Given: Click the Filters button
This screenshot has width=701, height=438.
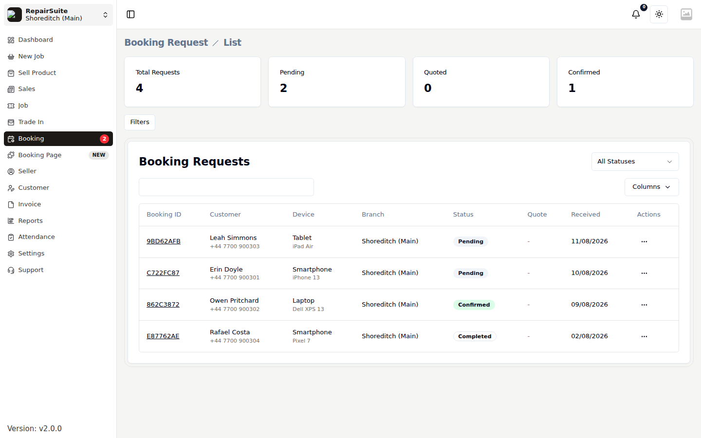Looking at the screenshot, I should pos(140,122).
